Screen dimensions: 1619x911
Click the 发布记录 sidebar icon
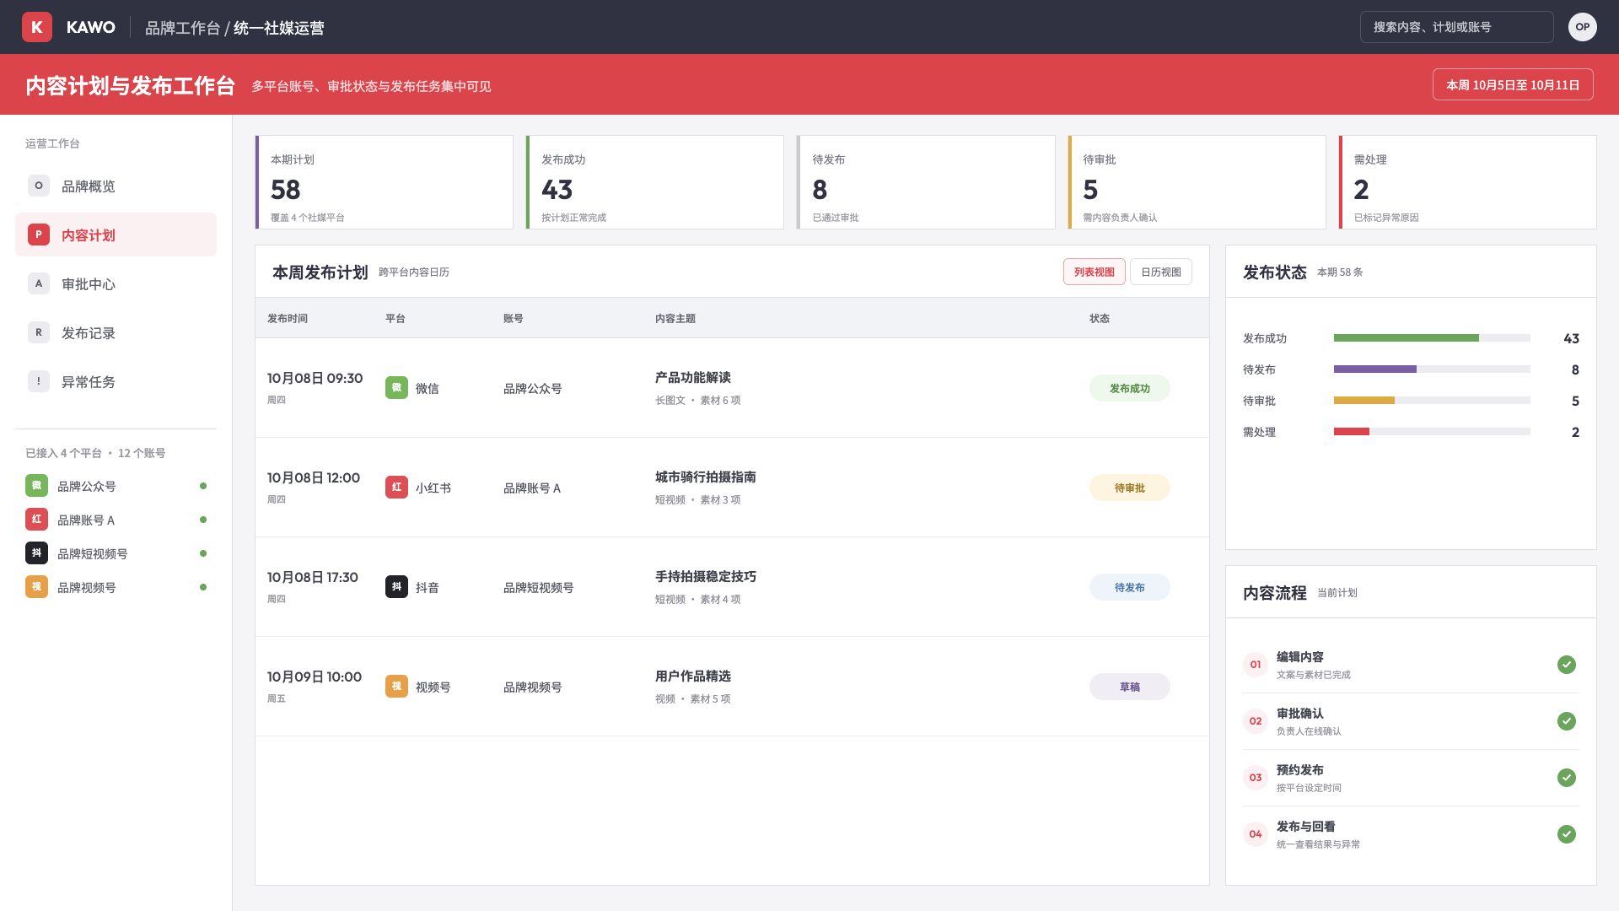point(39,332)
